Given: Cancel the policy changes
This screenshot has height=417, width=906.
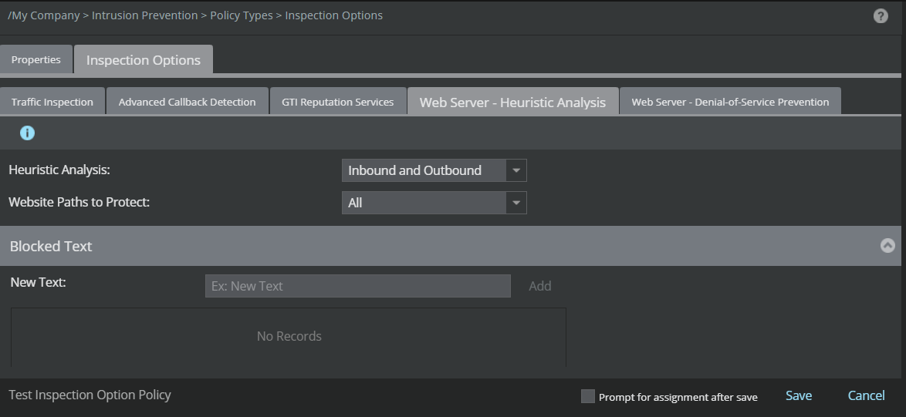Looking at the screenshot, I should (866, 395).
